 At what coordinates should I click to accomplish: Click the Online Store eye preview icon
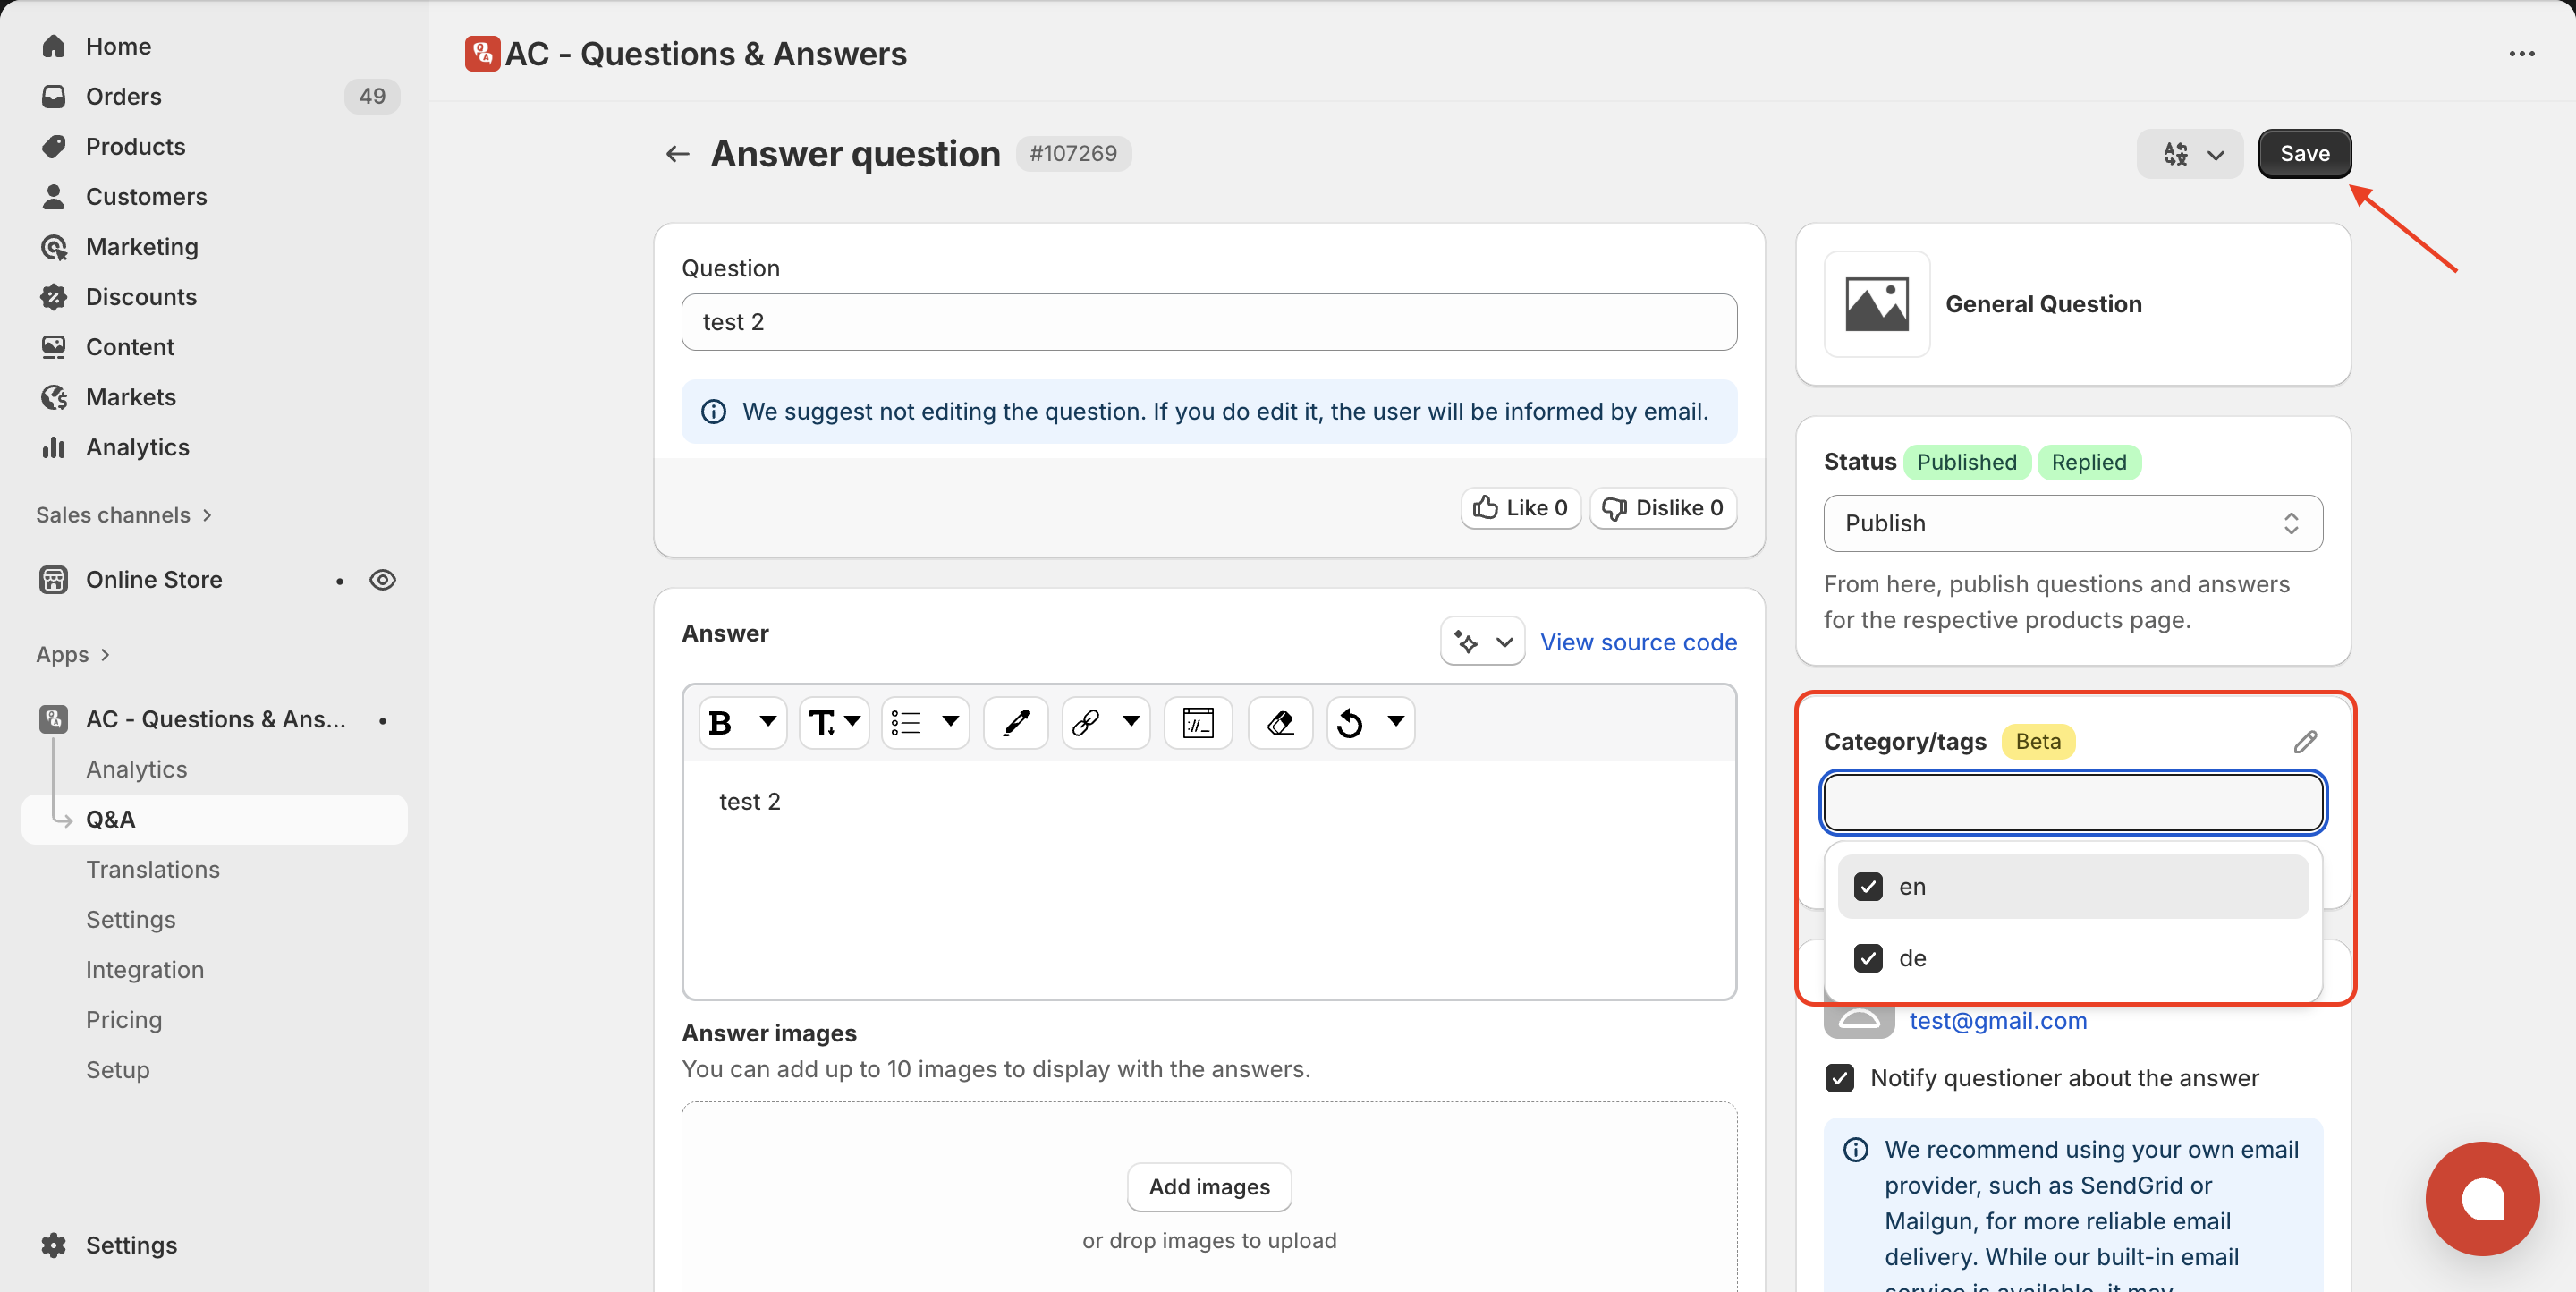(x=382, y=580)
